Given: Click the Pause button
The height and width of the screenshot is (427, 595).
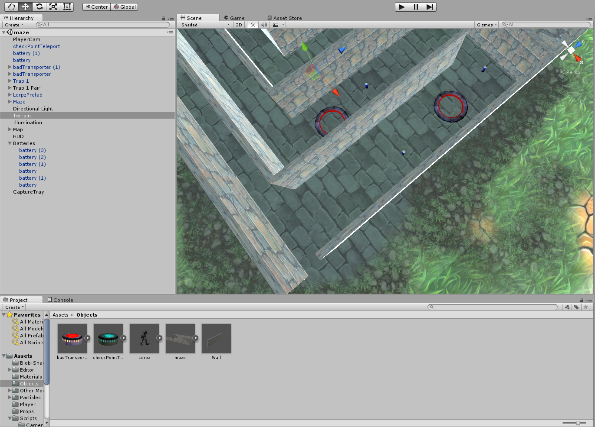Looking at the screenshot, I should click(416, 7).
